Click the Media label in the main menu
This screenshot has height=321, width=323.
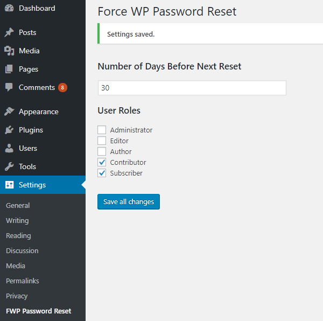point(29,51)
